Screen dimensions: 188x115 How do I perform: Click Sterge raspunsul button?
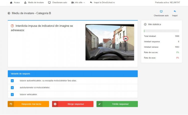pos(73,104)
